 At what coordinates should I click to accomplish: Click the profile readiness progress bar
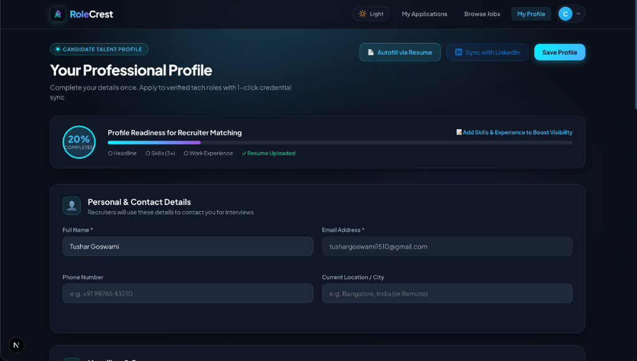(340, 143)
